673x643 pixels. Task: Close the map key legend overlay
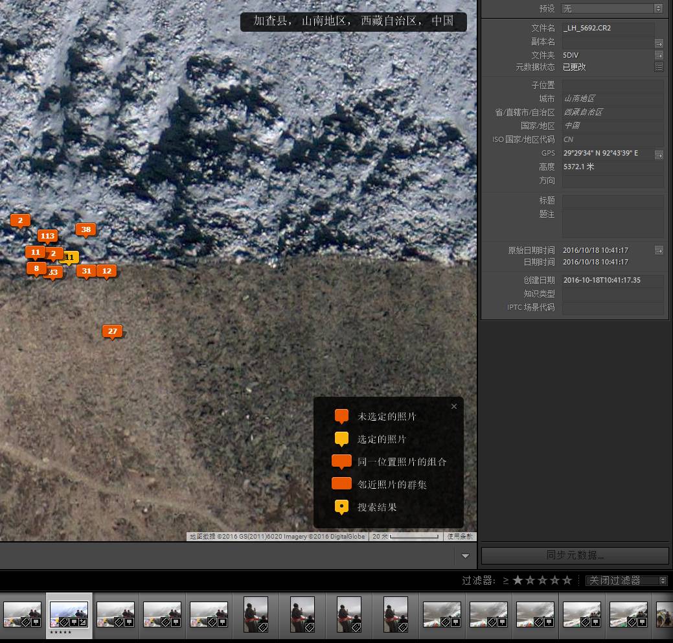coord(453,406)
